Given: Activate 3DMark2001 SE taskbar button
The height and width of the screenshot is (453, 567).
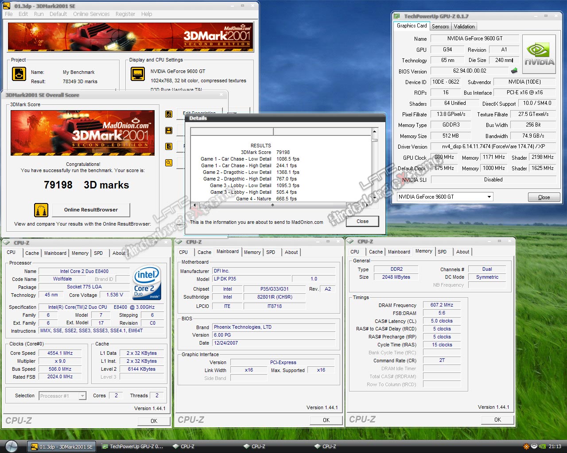Looking at the screenshot, I should pyautogui.click(x=62, y=446).
